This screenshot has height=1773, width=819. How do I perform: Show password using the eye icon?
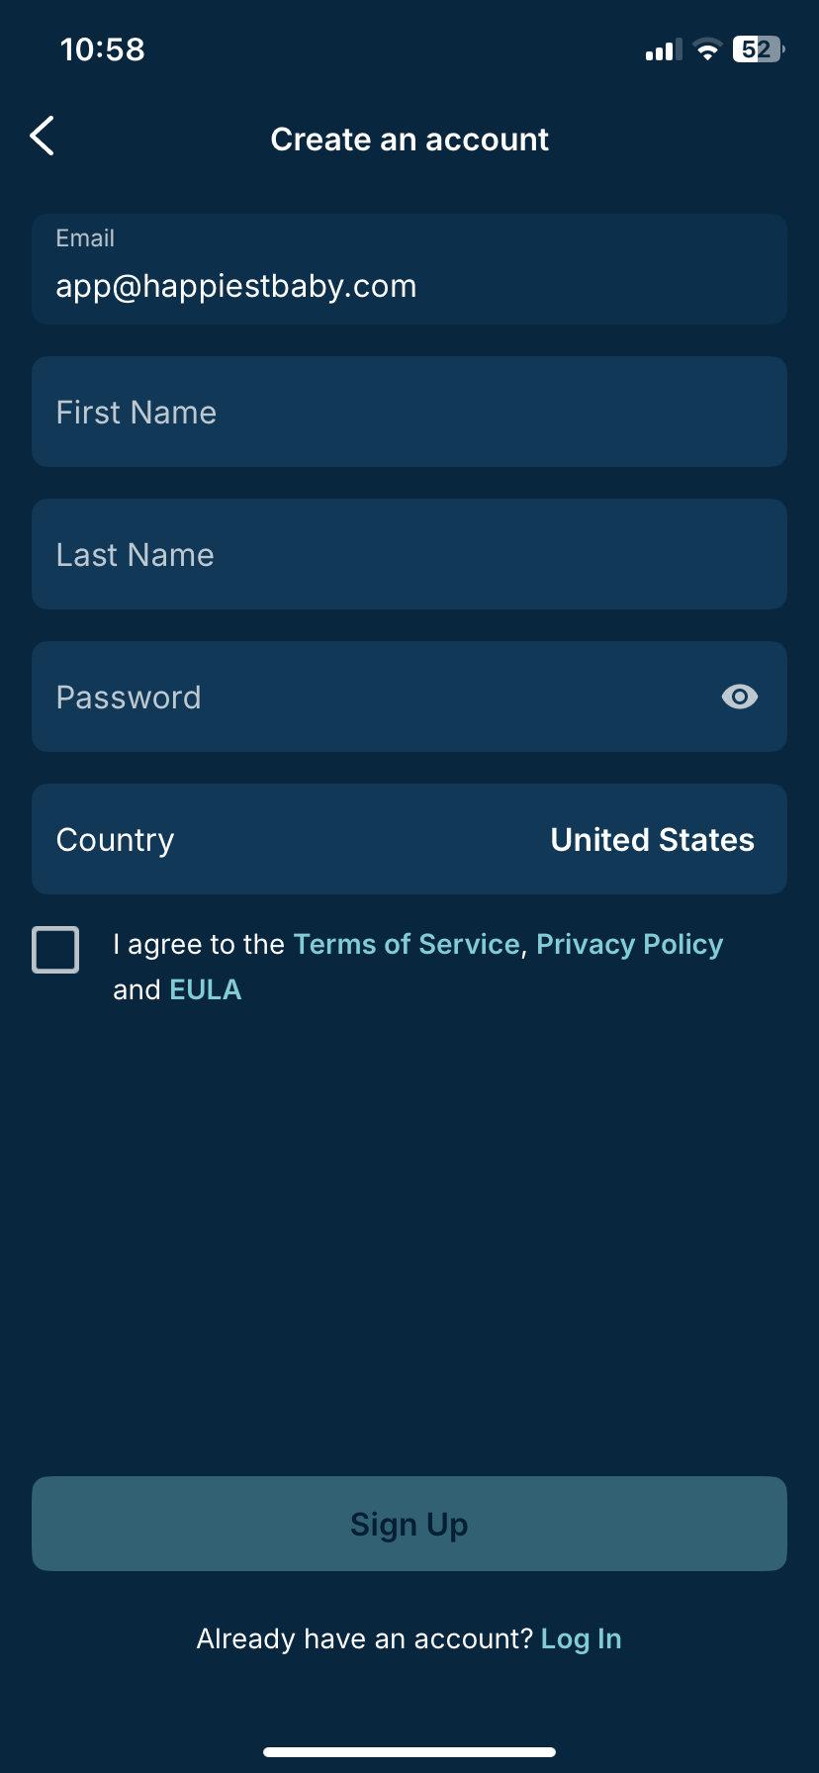[739, 697]
